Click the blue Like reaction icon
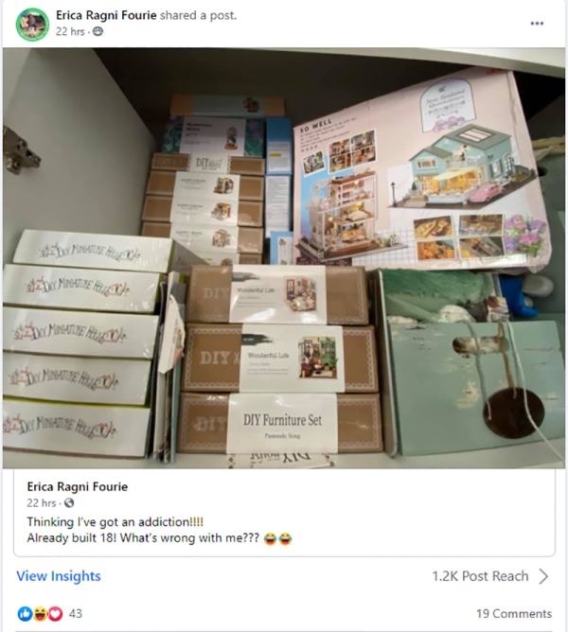Viewport: 568px width, 632px height. pyautogui.click(x=25, y=613)
